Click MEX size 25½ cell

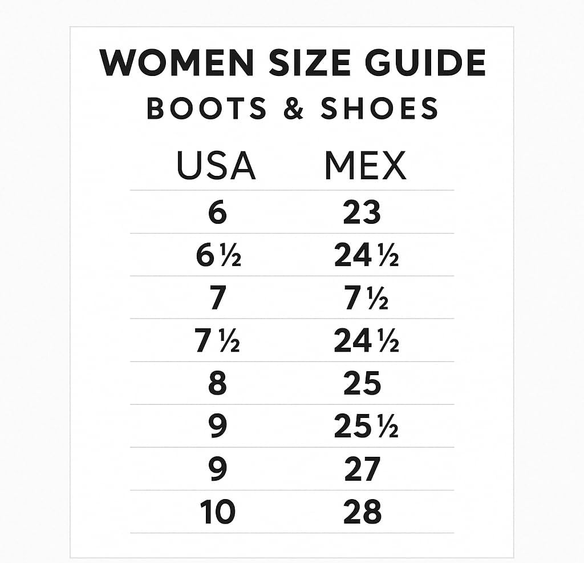pos(366,427)
